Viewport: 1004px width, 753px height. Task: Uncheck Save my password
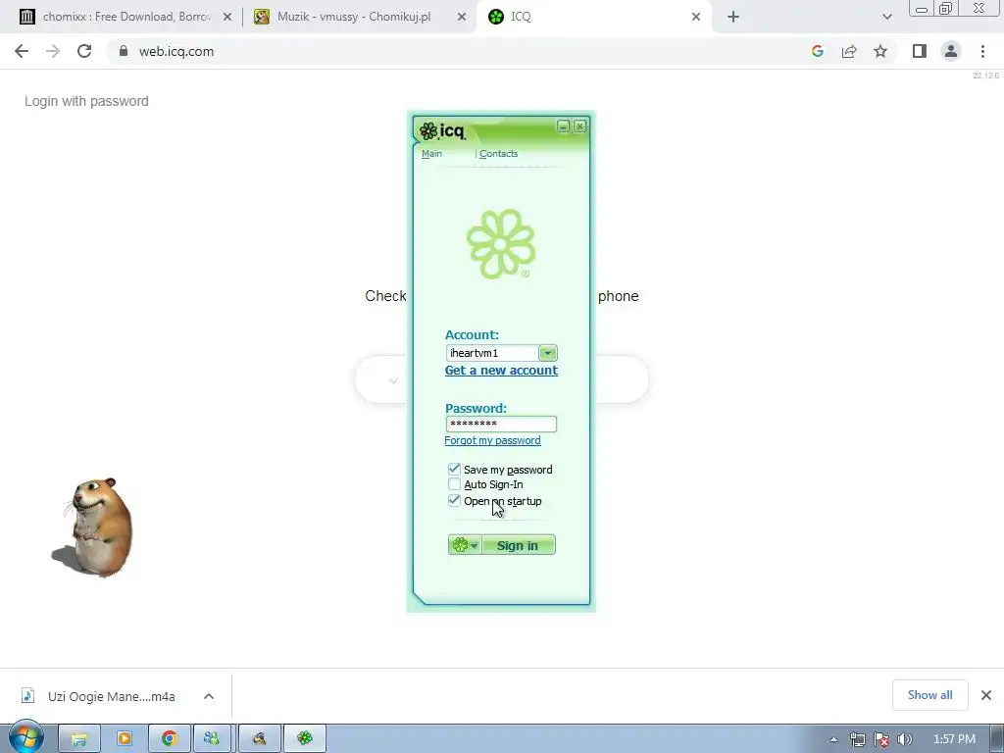click(454, 469)
